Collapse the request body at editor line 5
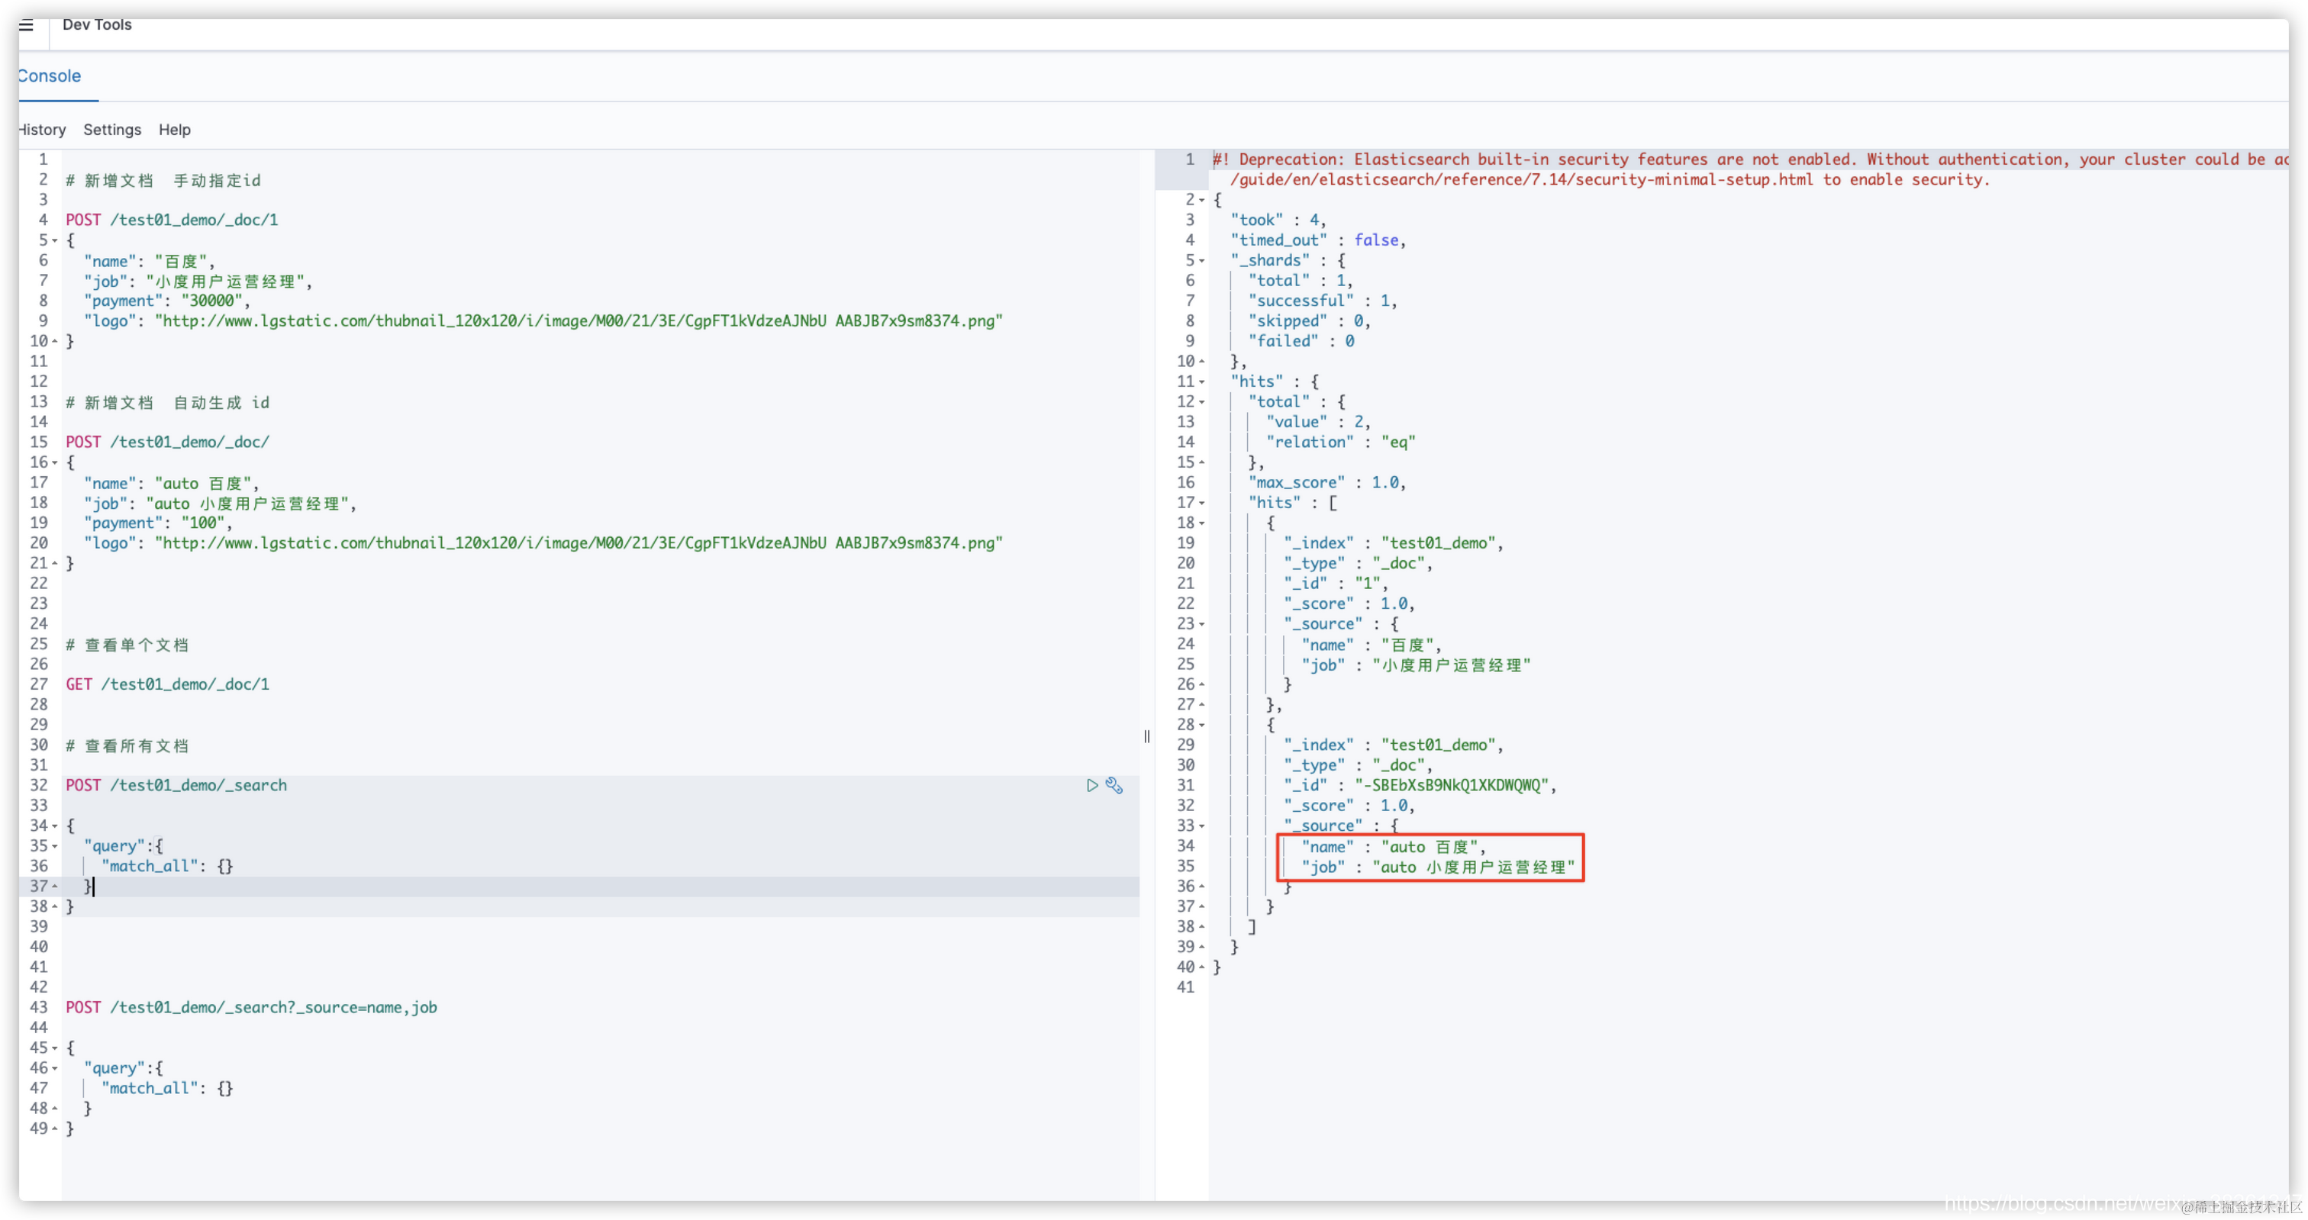 tap(55, 241)
